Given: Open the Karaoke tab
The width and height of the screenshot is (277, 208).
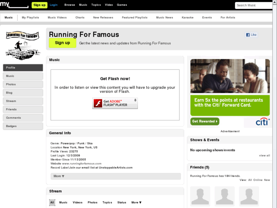Looking at the screenshot, I should 187,18.
